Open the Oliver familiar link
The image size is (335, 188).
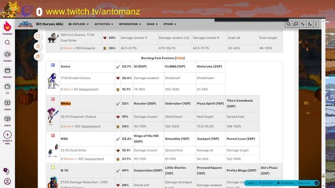[68, 48]
